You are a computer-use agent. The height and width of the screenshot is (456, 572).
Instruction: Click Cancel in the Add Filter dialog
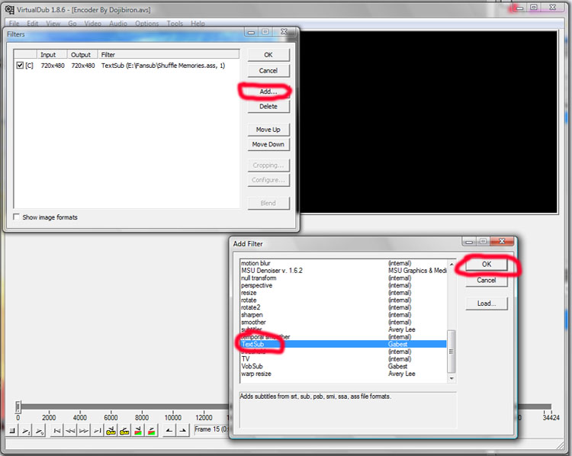pyautogui.click(x=487, y=280)
